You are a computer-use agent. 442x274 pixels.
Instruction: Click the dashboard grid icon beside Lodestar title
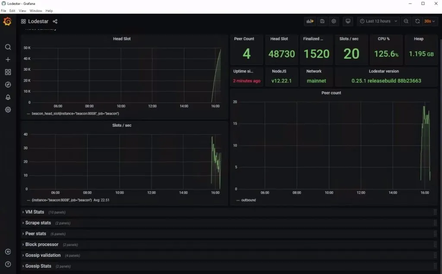pos(23,22)
